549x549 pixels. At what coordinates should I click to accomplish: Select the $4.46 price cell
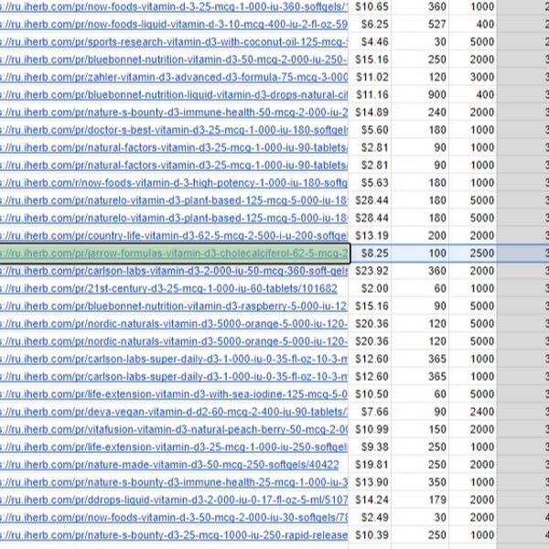pos(370,42)
